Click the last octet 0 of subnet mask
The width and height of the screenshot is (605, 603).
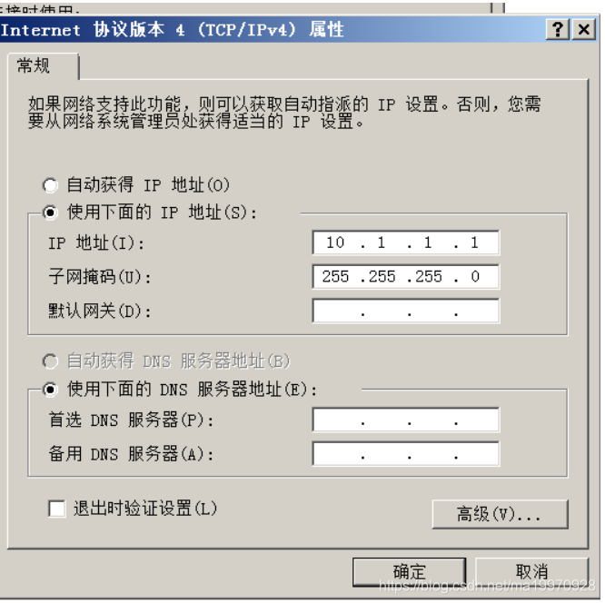click(475, 277)
